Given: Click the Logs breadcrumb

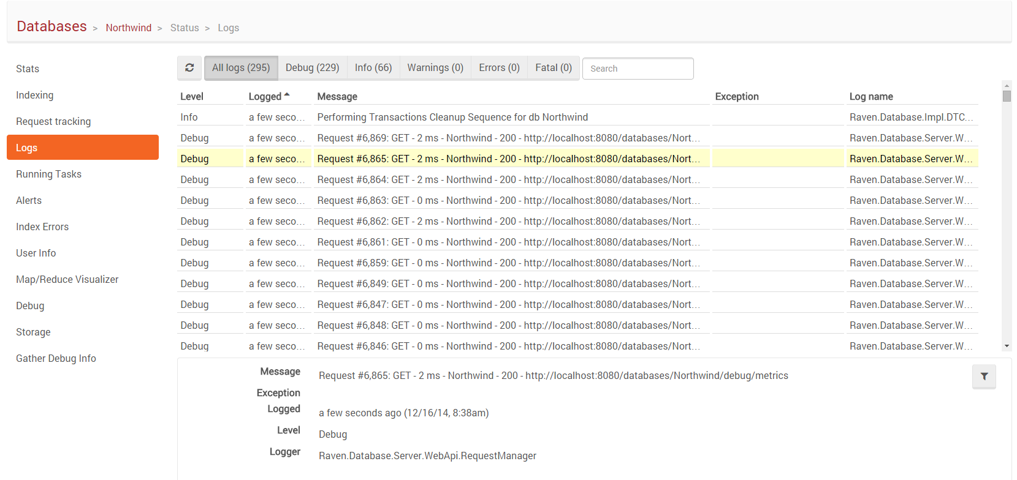Looking at the screenshot, I should (x=228, y=28).
